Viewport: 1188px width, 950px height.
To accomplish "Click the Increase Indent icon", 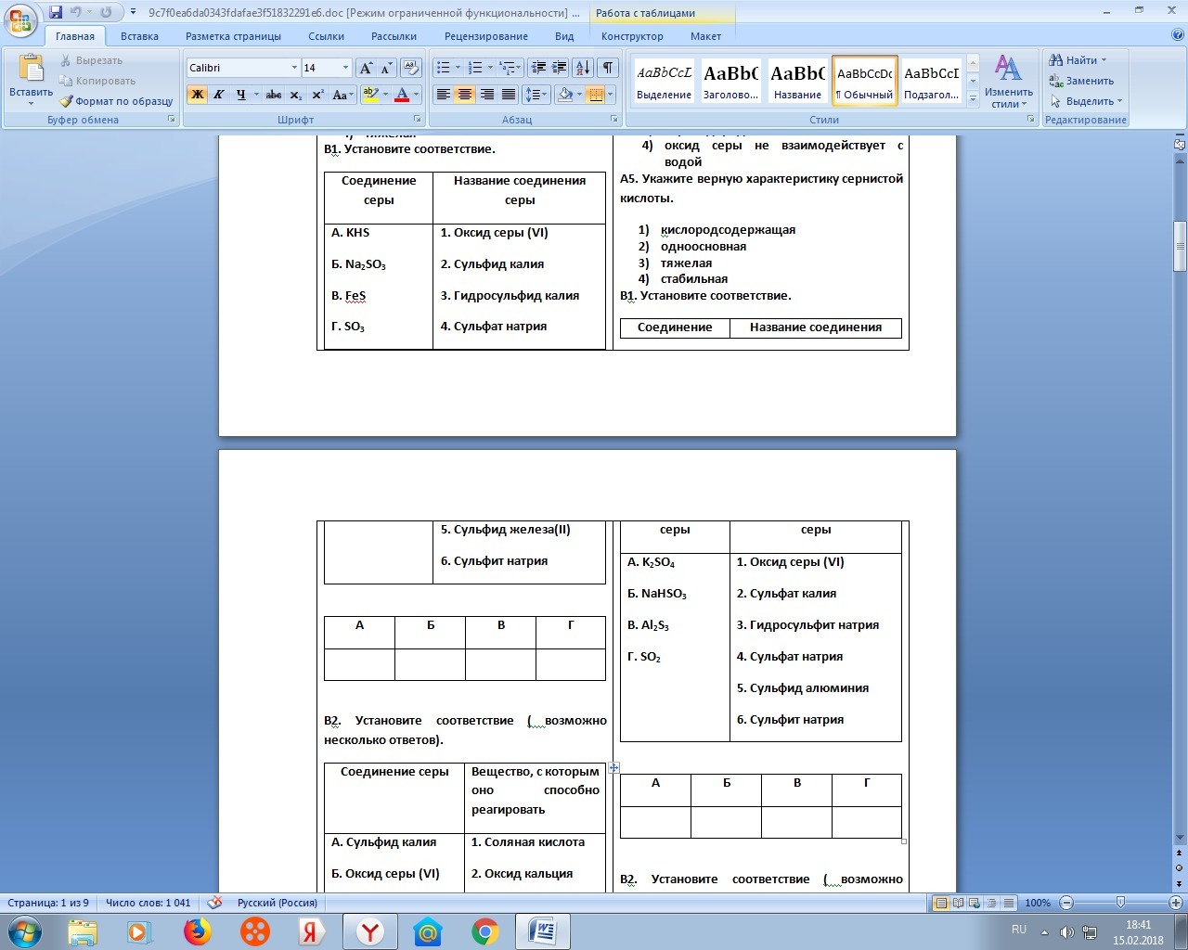I will pyautogui.click(x=560, y=68).
